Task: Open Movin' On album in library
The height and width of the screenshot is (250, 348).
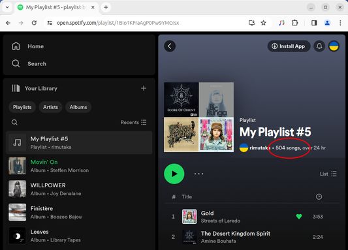Action: [79, 166]
